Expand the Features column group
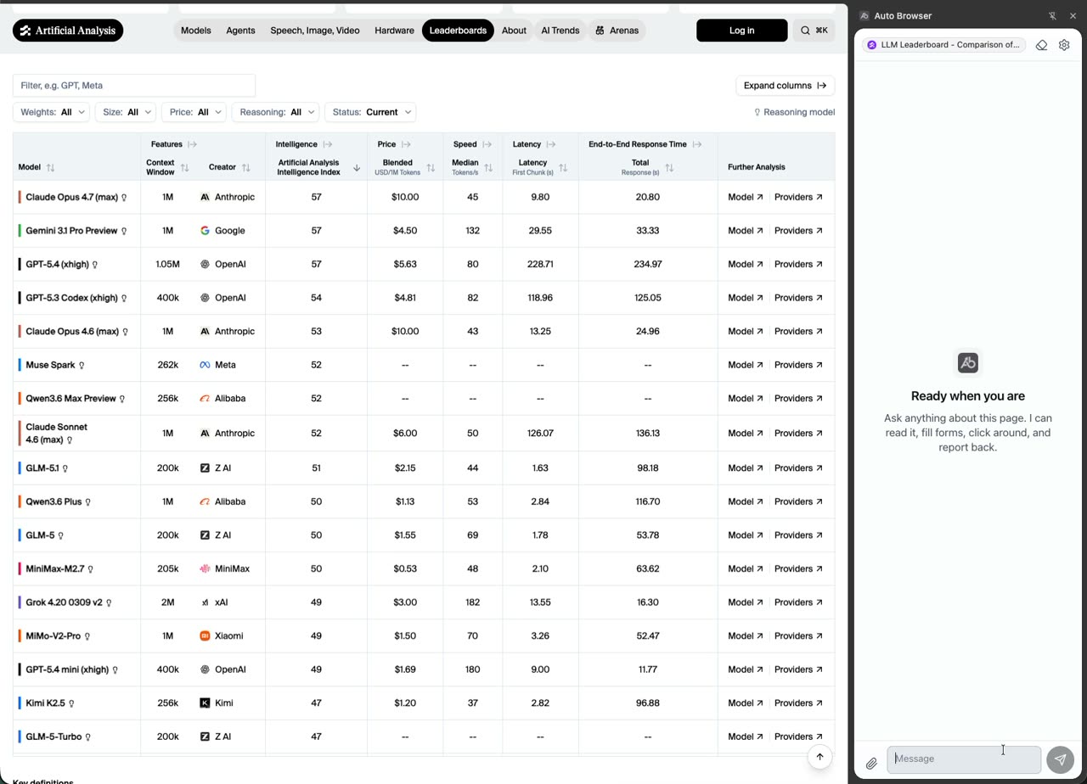This screenshot has height=784, width=1087. (x=192, y=144)
